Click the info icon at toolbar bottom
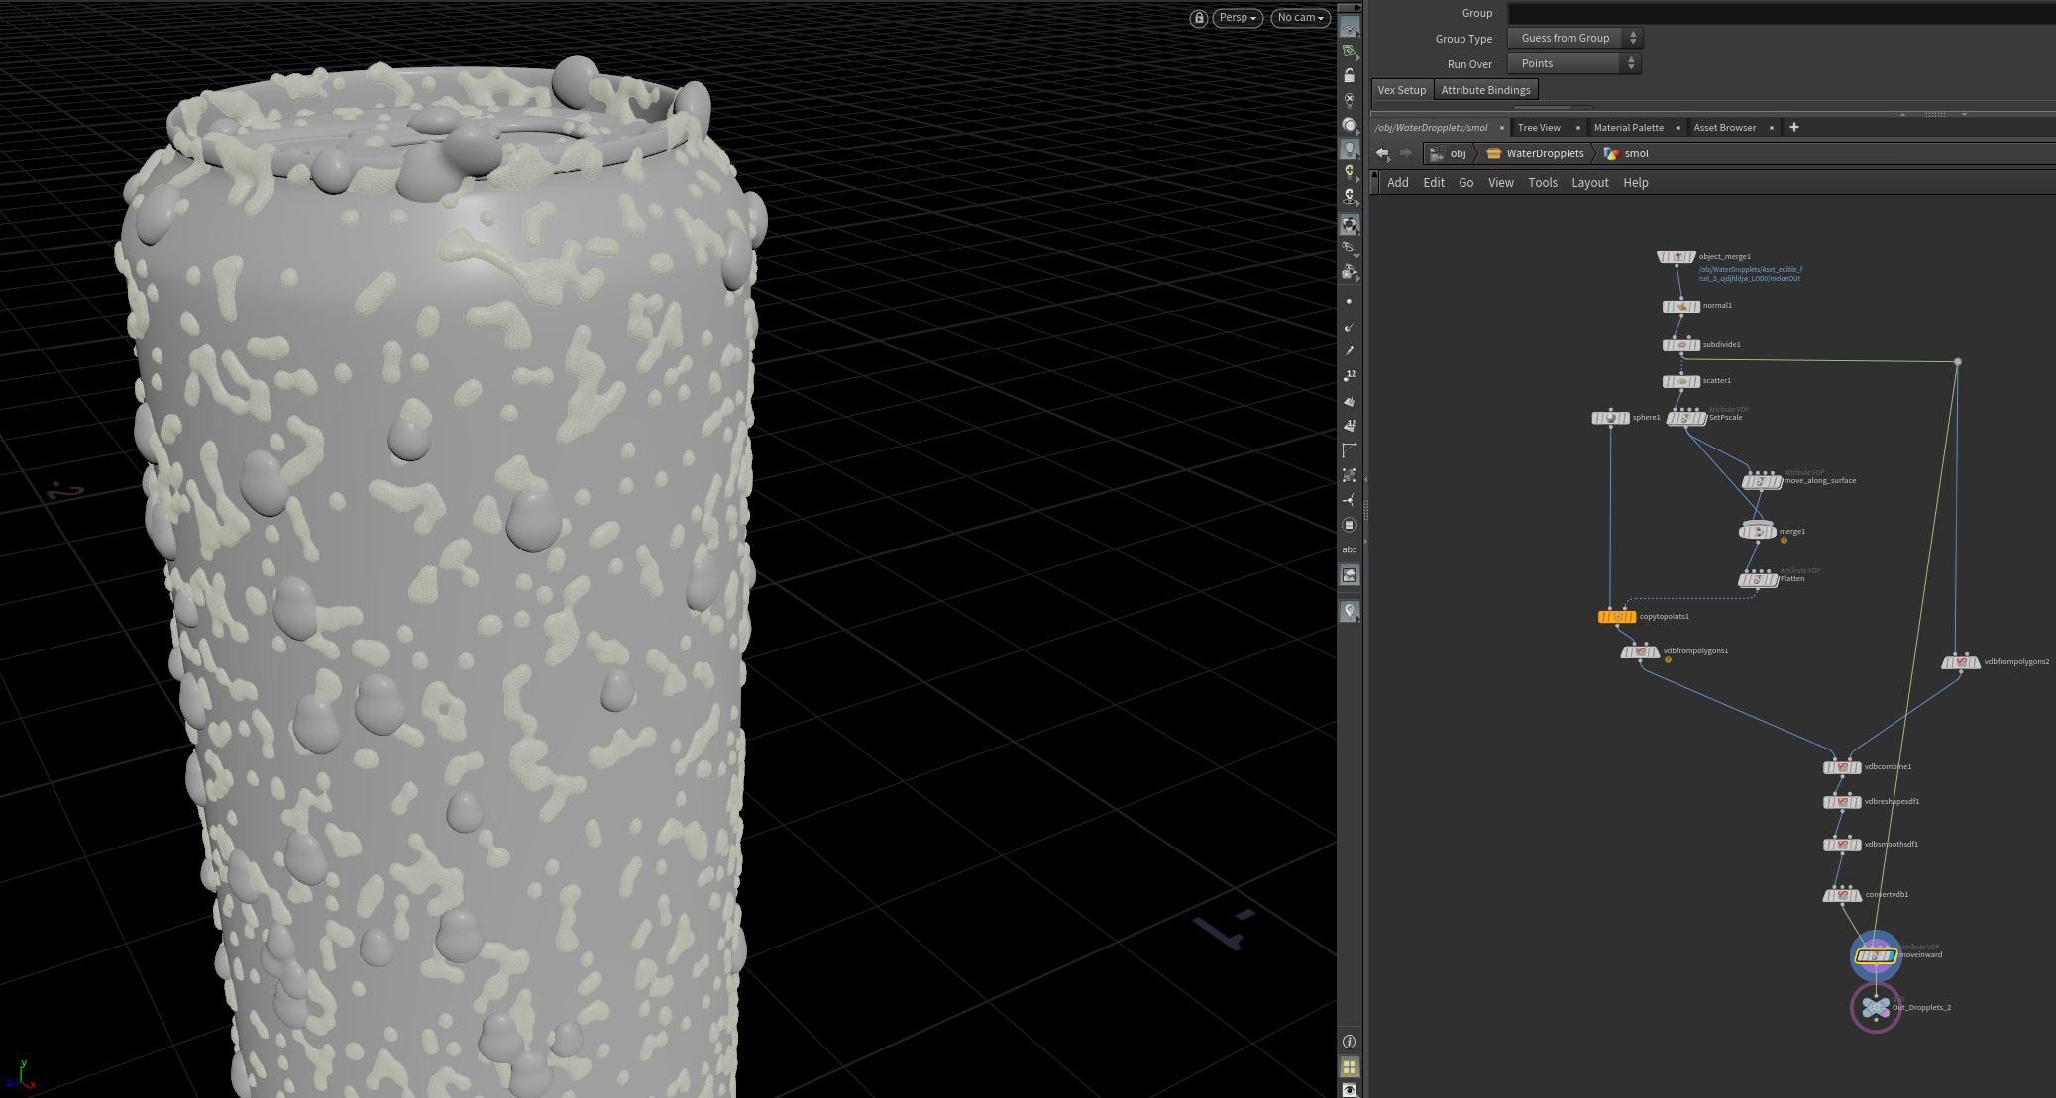 (1350, 1042)
